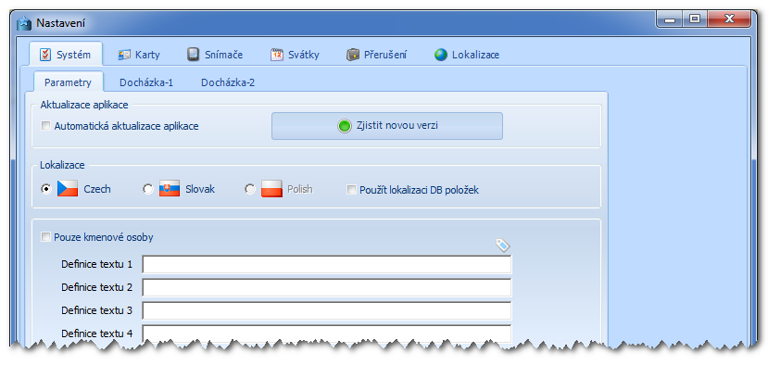Click the Czech flag icon

coord(68,189)
